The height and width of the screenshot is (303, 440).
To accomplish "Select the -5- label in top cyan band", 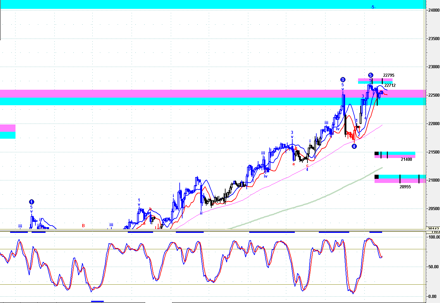I will (x=373, y=7).
